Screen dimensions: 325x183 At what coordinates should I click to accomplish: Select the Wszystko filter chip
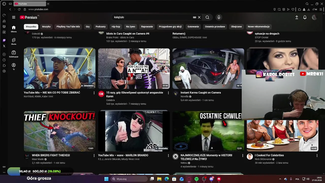point(31,26)
